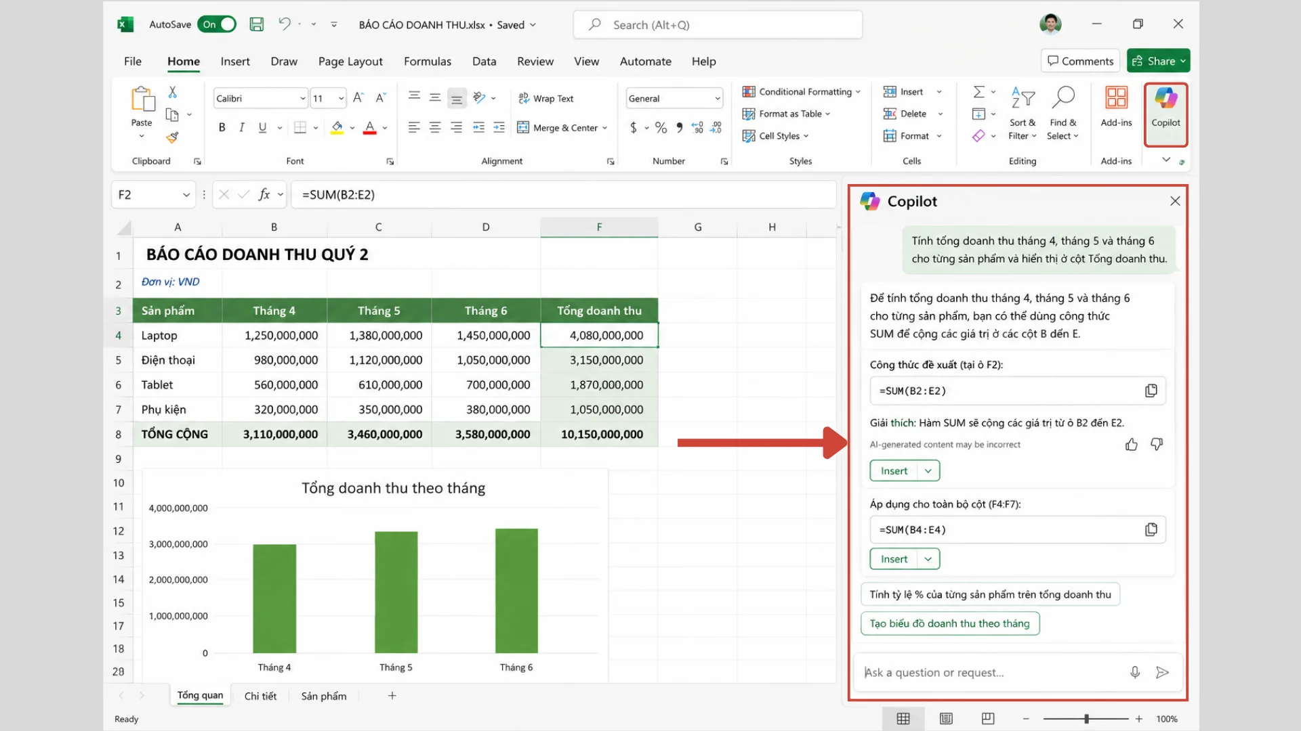Click the Font Color A swatch
Screen dimensions: 1301x731
coord(369,127)
